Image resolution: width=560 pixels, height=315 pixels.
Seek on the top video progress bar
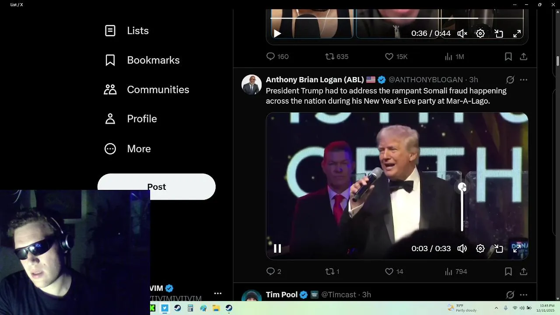[397, 18]
